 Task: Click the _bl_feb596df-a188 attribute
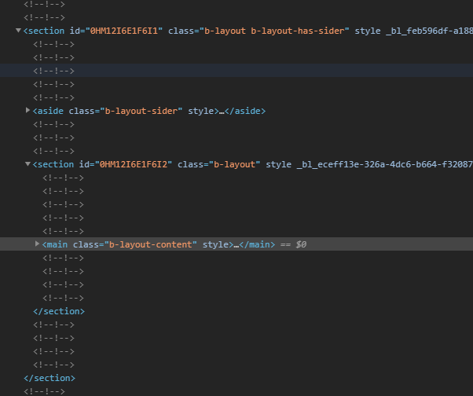(x=429, y=31)
